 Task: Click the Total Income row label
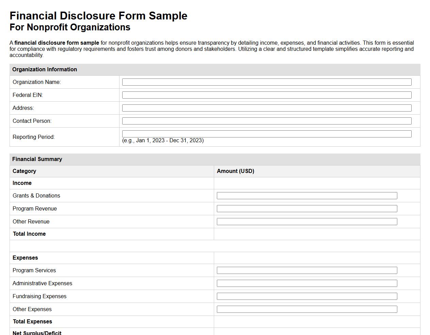(x=29, y=234)
